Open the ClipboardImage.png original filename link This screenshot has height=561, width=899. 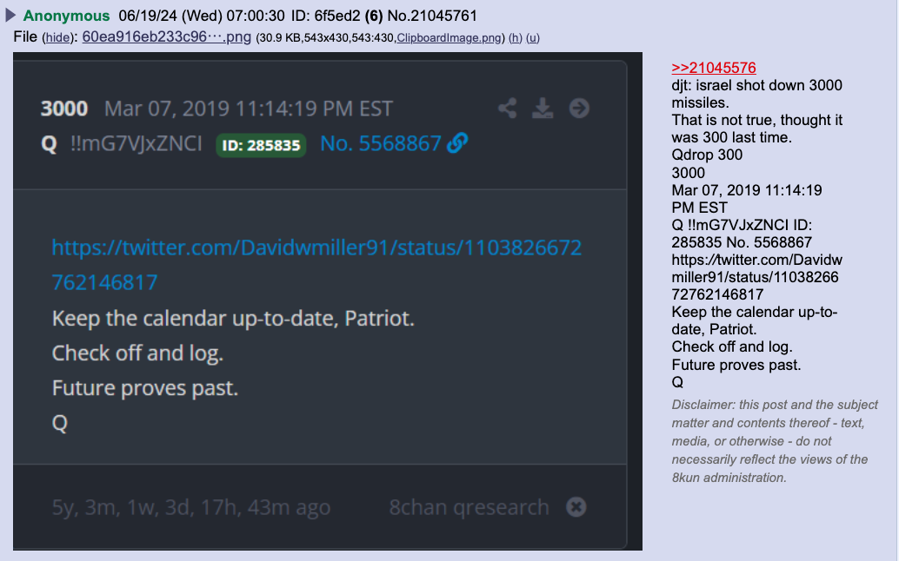click(449, 38)
